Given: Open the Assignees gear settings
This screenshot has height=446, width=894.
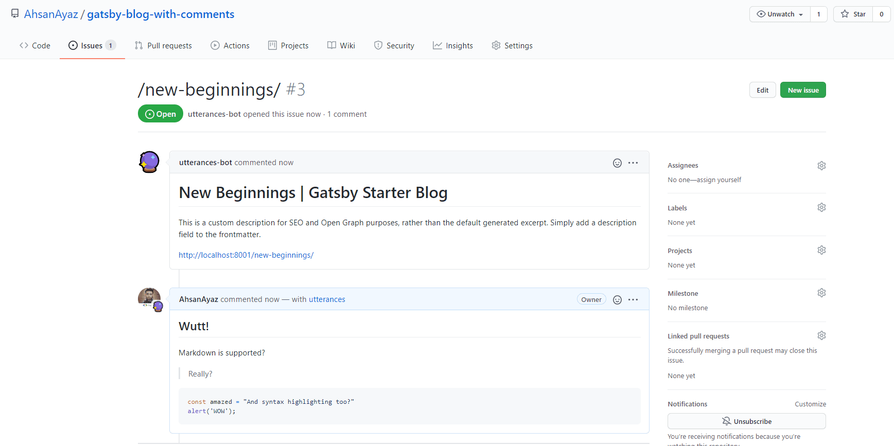Looking at the screenshot, I should pos(821,166).
